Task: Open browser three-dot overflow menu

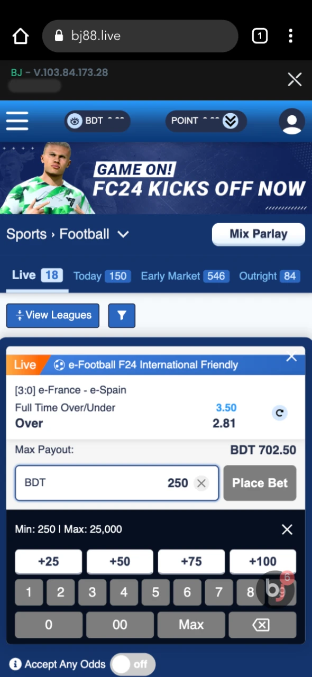Action: [290, 36]
